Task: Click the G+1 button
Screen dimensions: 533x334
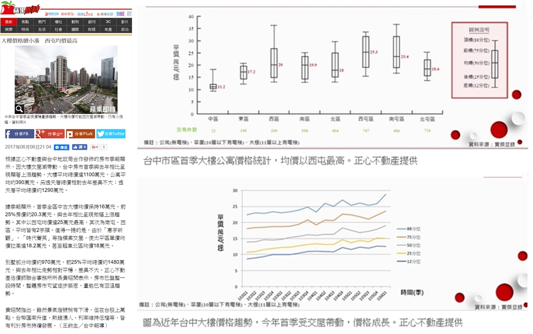Action: coord(96,147)
